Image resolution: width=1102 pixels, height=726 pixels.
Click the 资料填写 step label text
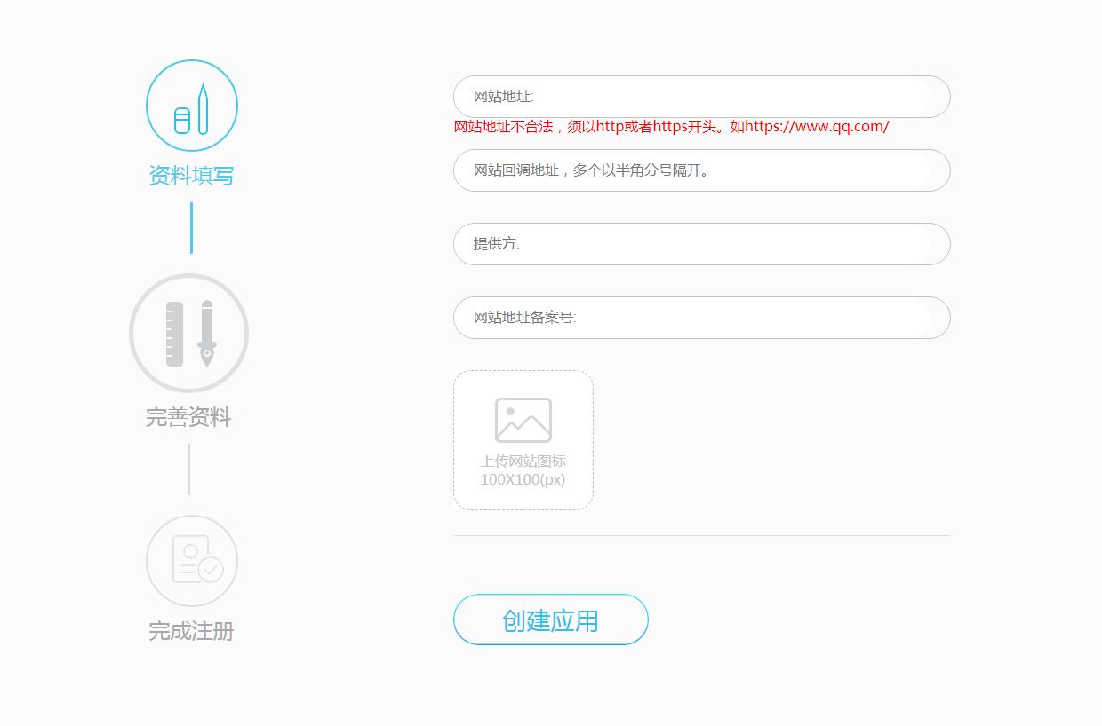(192, 176)
